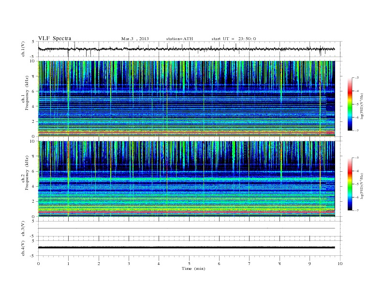Click the ch.2 frequency tick label "8"
This screenshot has width=383, height=296.
(34, 156)
